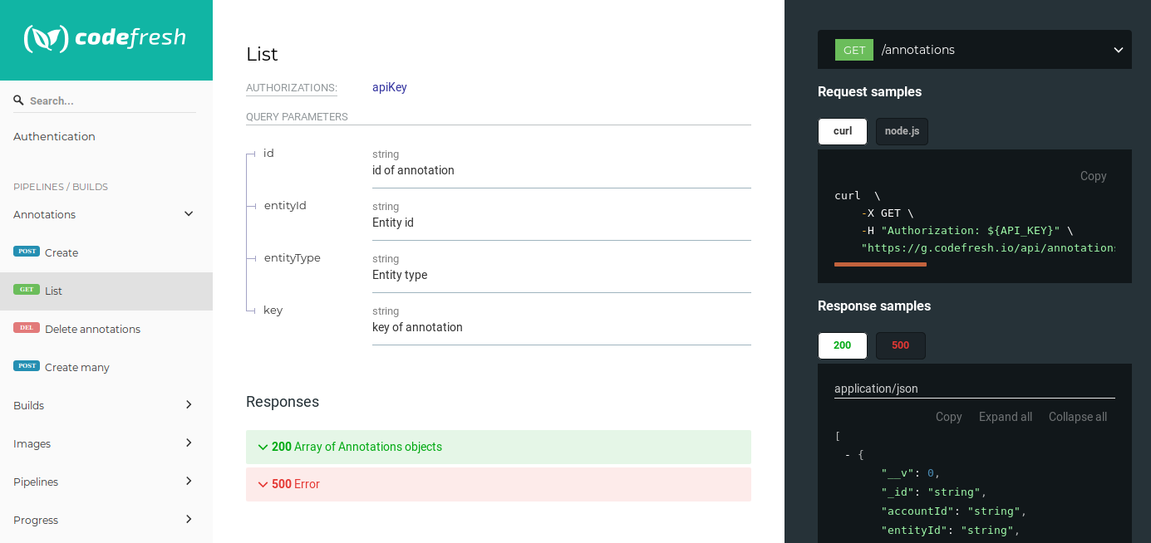The height and width of the screenshot is (543, 1151).
Task: Open the POST Create many endpoint
Action: pyautogui.click(x=76, y=367)
